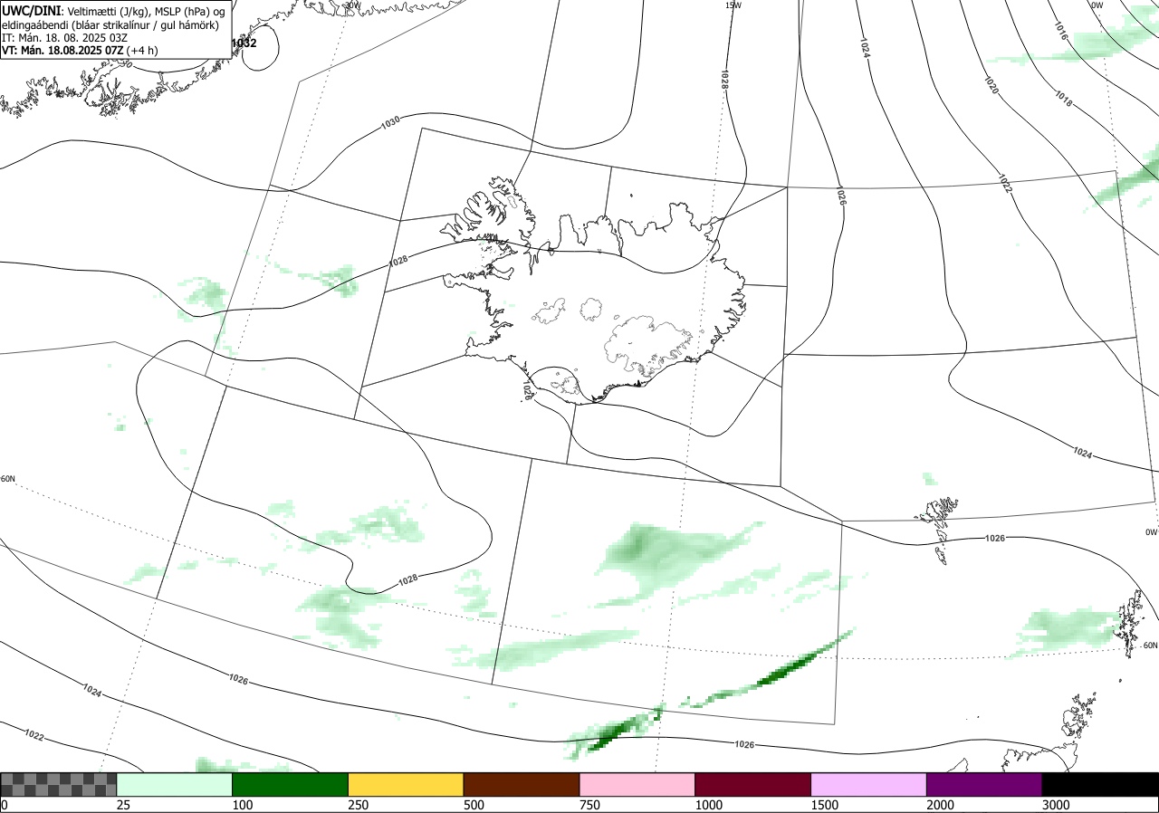This screenshot has height=813, width=1159.
Task: Click the UWC/DINI title text
Action: [32, 10]
